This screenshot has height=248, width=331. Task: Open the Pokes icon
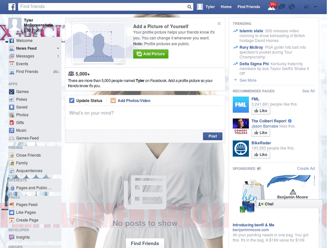click(x=12, y=99)
